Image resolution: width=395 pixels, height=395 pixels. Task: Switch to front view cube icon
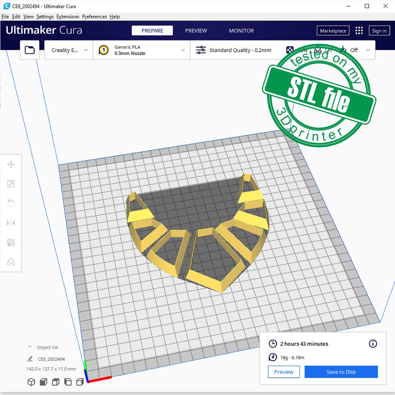tap(43, 382)
